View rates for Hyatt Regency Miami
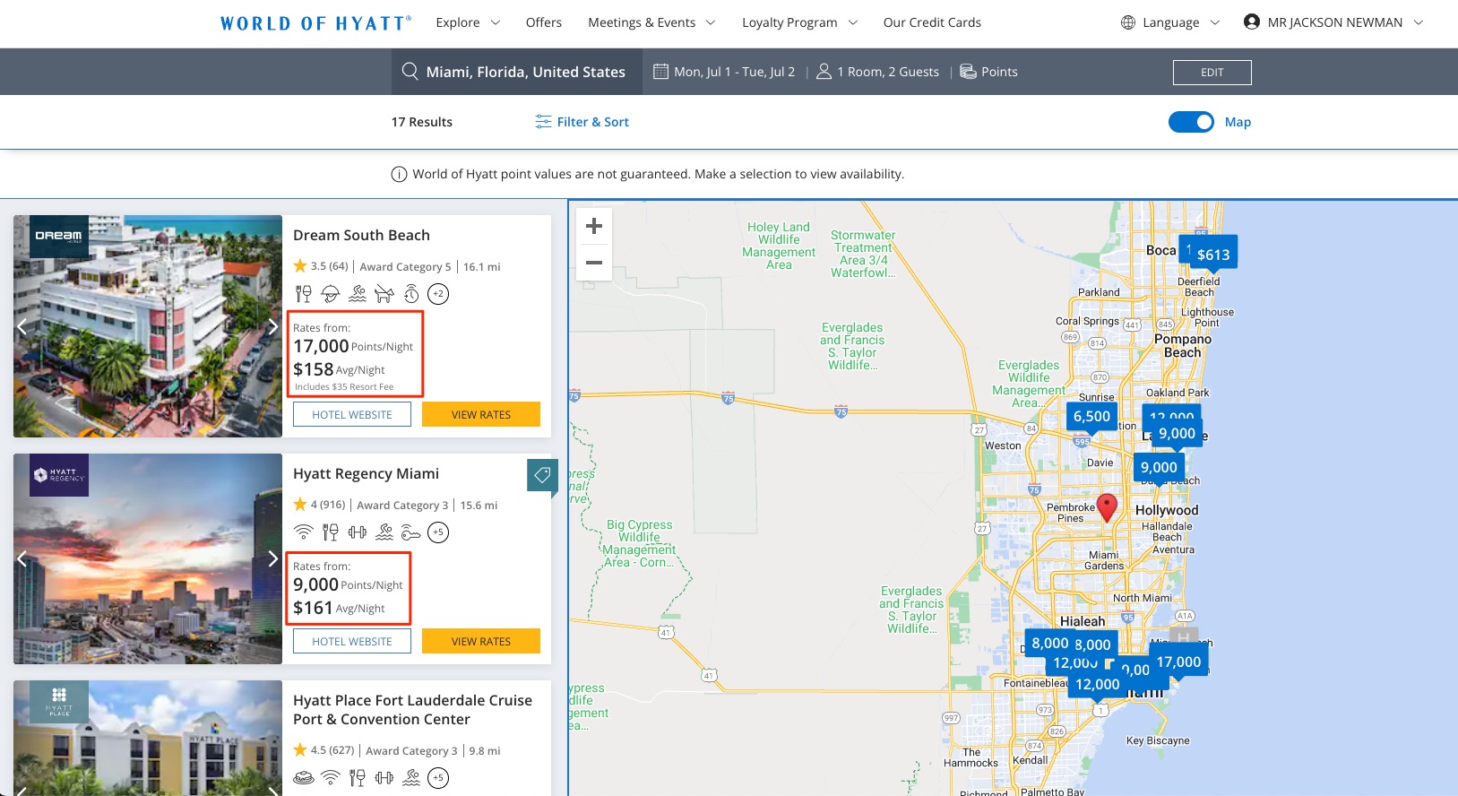 coord(481,641)
